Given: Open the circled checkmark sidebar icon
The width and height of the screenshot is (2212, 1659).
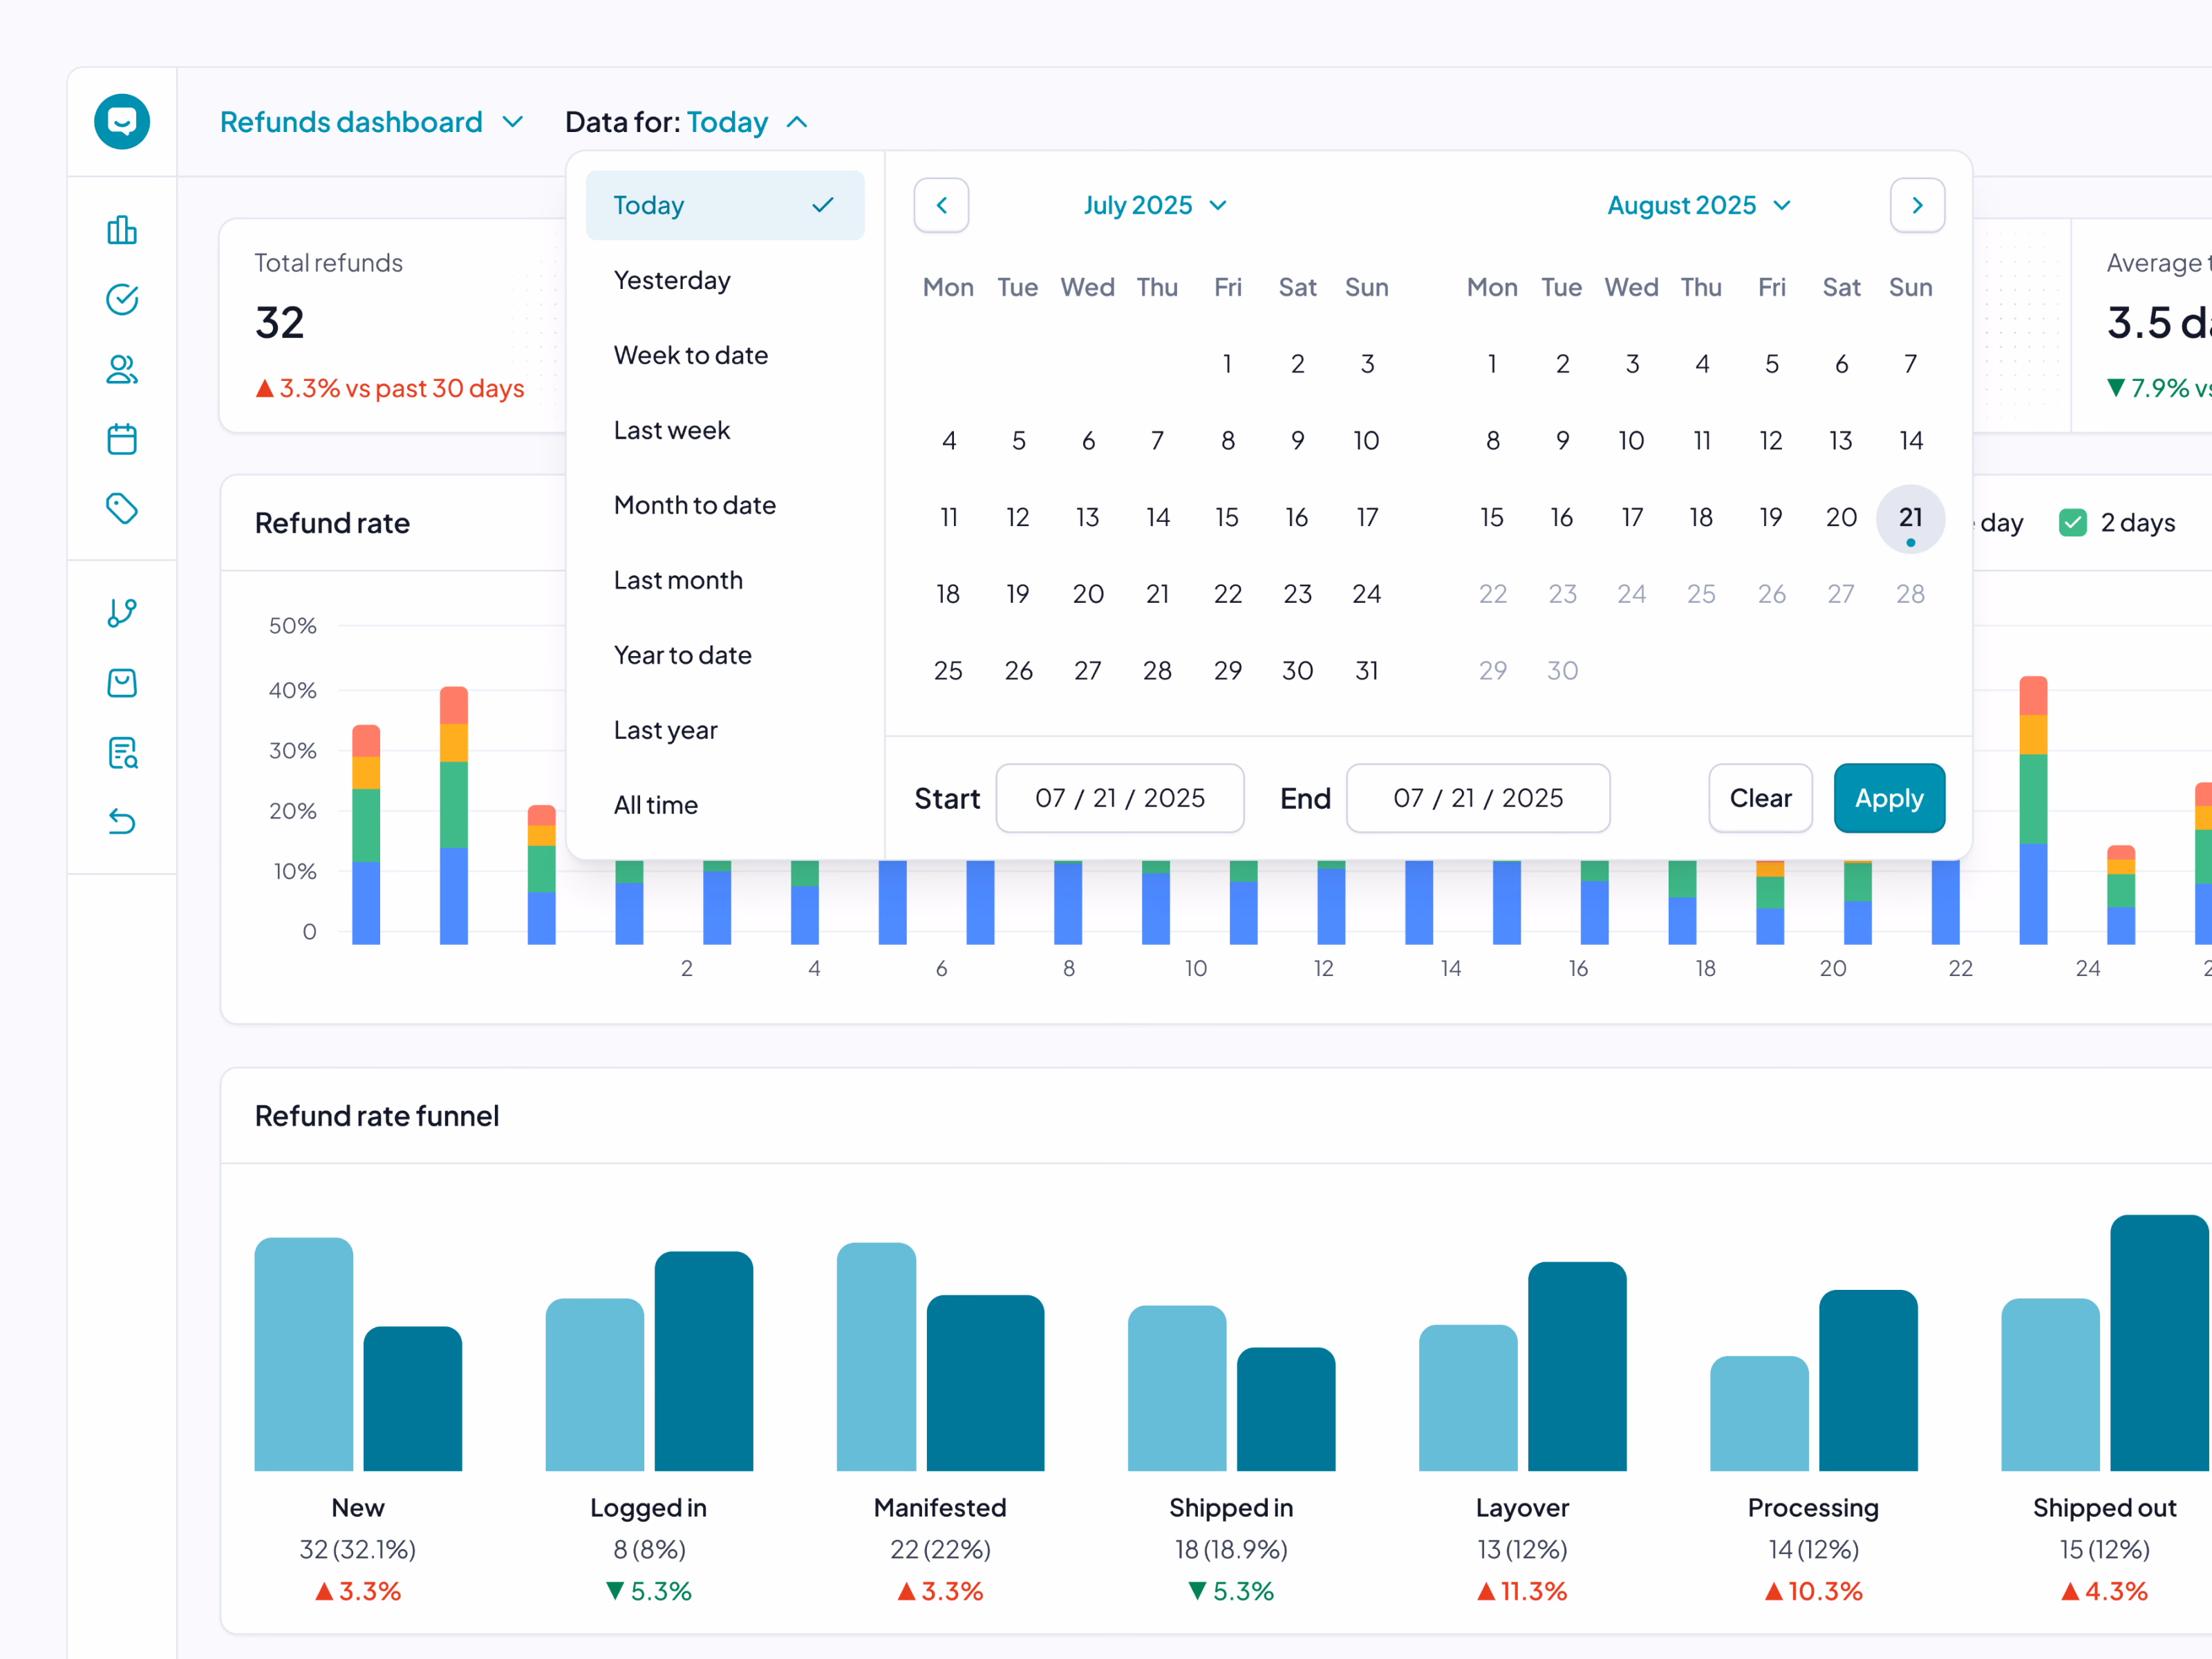Looking at the screenshot, I should tap(122, 299).
